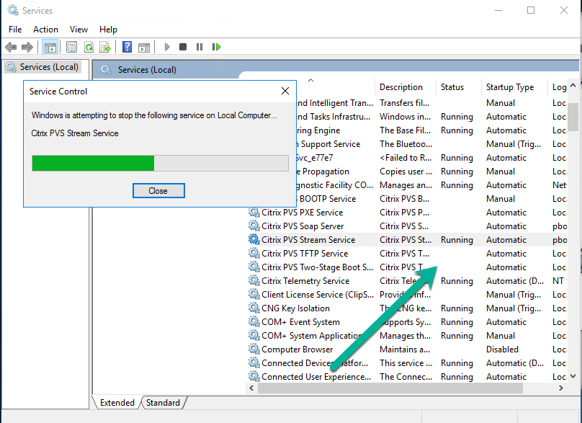Image resolution: width=582 pixels, height=423 pixels.
Task: Refresh the services list via toolbar icon
Action: point(89,47)
